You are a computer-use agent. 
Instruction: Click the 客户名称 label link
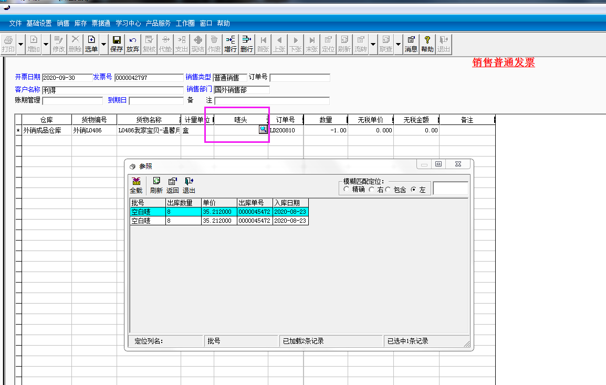[27, 89]
